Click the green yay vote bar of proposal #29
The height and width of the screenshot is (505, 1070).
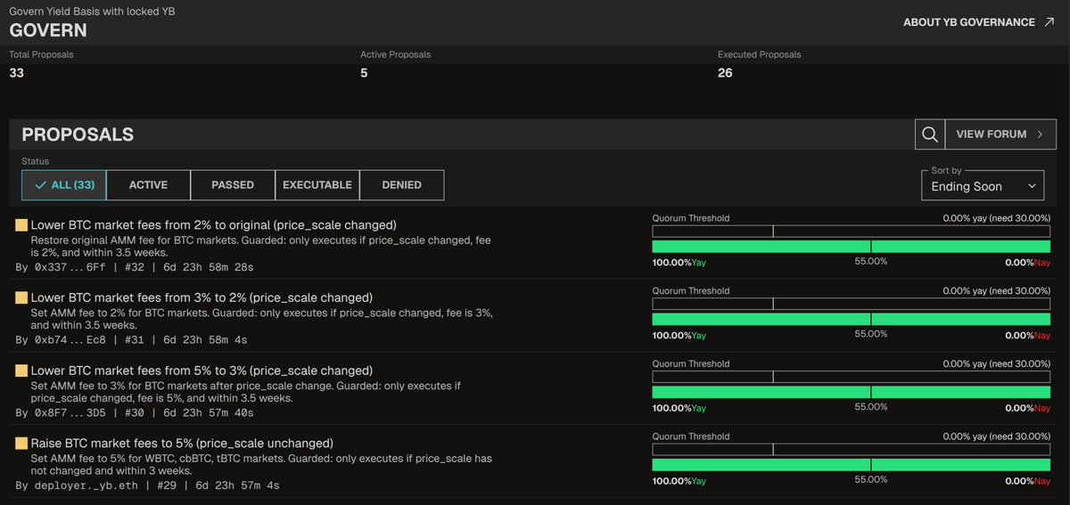852,465
